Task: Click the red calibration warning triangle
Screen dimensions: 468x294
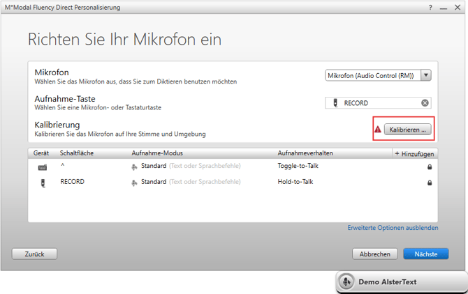Action: (x=378, y=130)
